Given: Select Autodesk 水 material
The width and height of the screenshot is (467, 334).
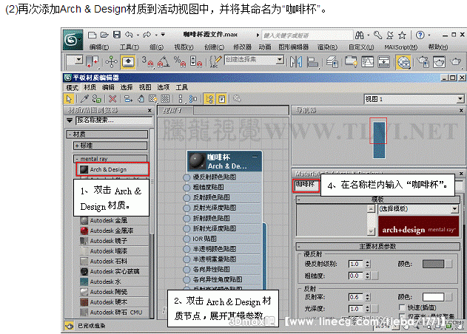Looking at the screenshot, I should [x=115, y=282].
